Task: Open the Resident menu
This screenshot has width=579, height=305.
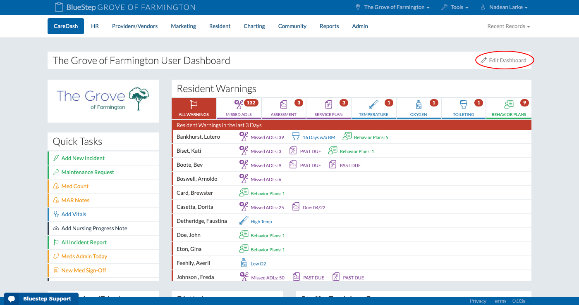Action: pos(220,26)
